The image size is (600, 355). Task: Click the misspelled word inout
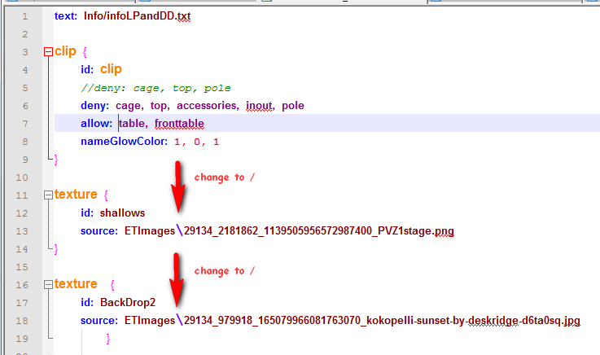260,106
